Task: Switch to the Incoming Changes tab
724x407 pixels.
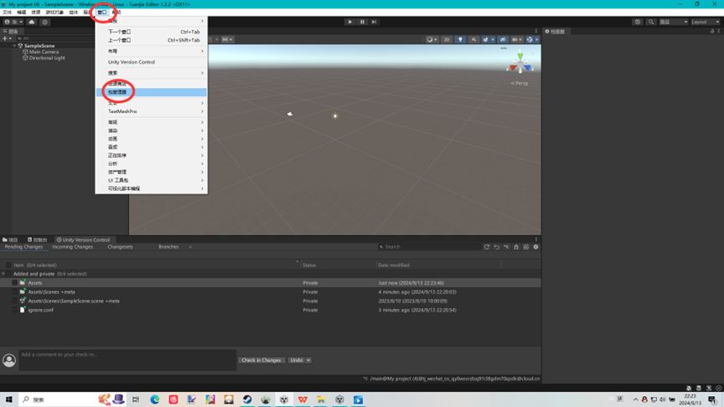Action: pos(73,247)
